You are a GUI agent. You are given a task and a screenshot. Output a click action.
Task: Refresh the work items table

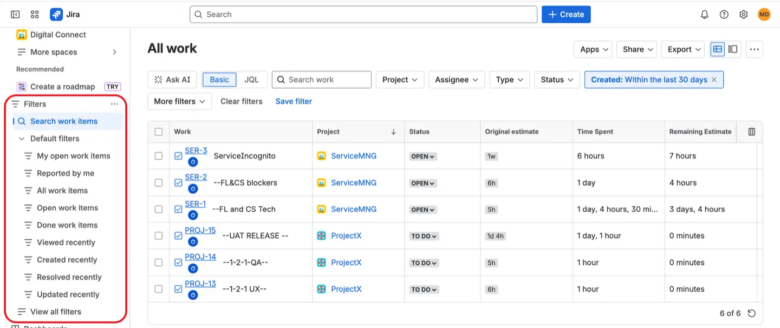752,313
